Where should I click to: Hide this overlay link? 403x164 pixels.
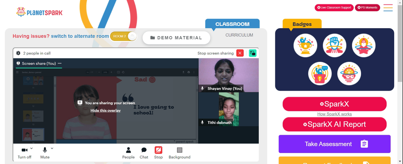tap(105, 111)
